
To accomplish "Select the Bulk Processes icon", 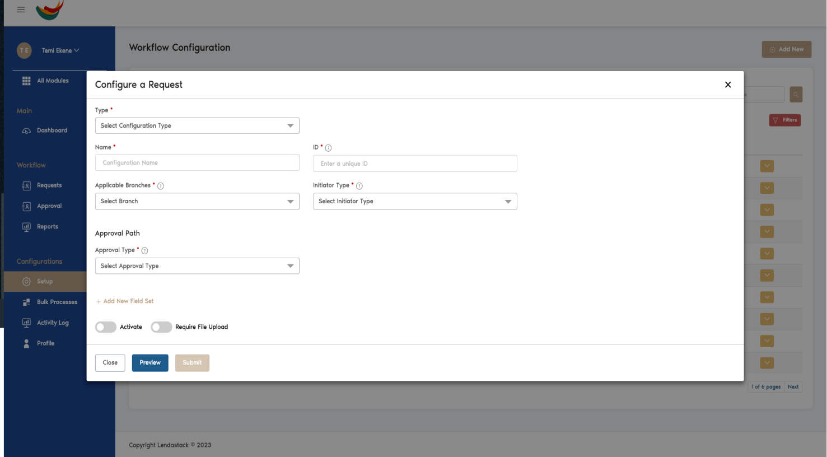I will click(26, 302).
